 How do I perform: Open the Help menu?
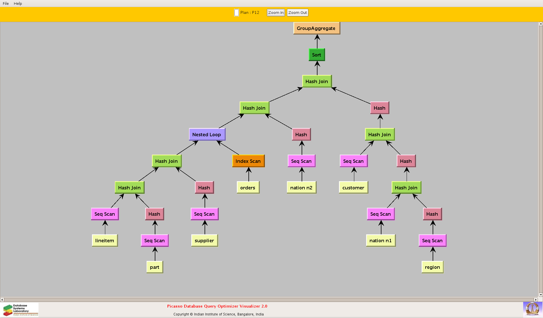(18, 3)
